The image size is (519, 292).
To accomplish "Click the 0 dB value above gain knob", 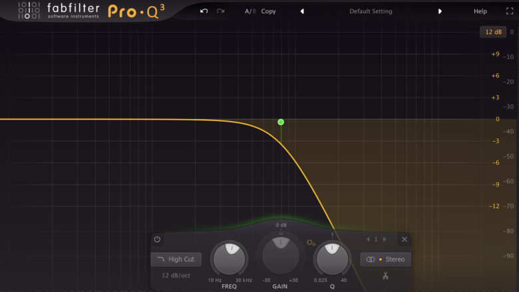I will [281, 225].
